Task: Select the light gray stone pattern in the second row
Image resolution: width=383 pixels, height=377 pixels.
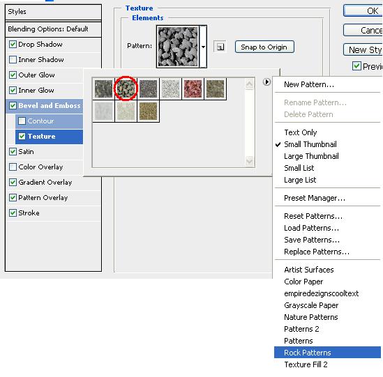Action: point(103,111)
